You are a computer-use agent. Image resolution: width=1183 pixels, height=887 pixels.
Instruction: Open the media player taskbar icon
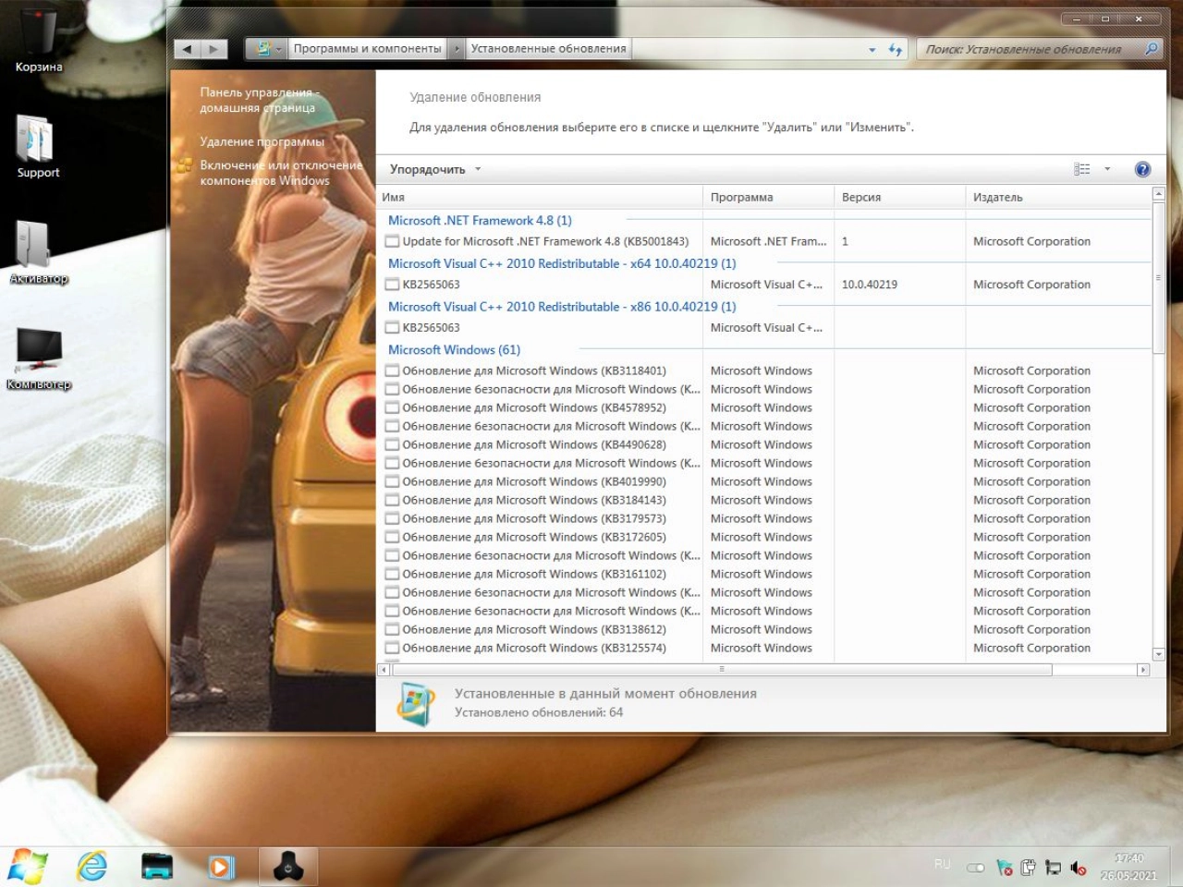221,867
